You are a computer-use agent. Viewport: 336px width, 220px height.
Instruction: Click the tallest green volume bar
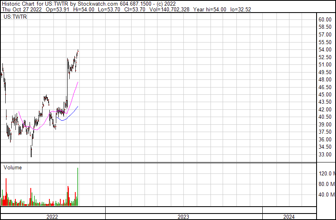[78, 186]
